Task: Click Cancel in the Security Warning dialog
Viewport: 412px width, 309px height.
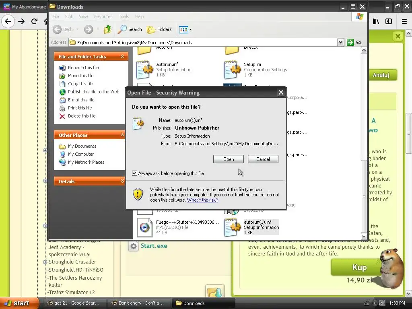Action: click(263, 159)
